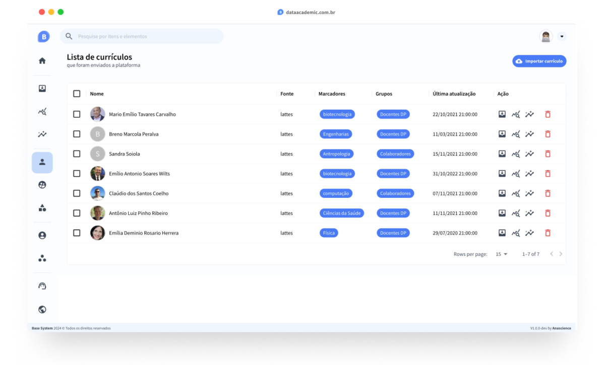Download Emílio Antonio Soares Wilts curriculum
Screen dimensions: 605x365
[502, 174]
